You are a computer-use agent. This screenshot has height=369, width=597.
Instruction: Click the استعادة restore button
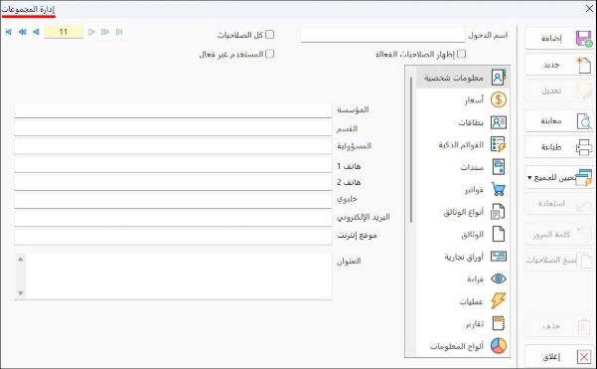[559, 204]
